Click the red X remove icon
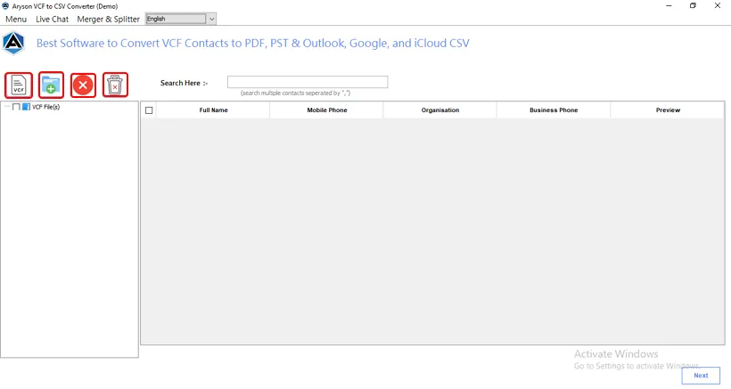The image size is (731, 389). (83, 85)
